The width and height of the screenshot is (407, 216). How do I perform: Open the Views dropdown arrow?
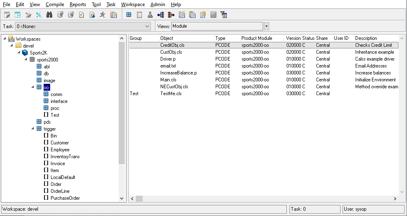(266, 26)
